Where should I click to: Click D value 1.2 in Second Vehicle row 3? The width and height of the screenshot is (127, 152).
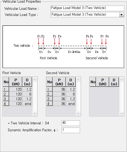(71, 99)
